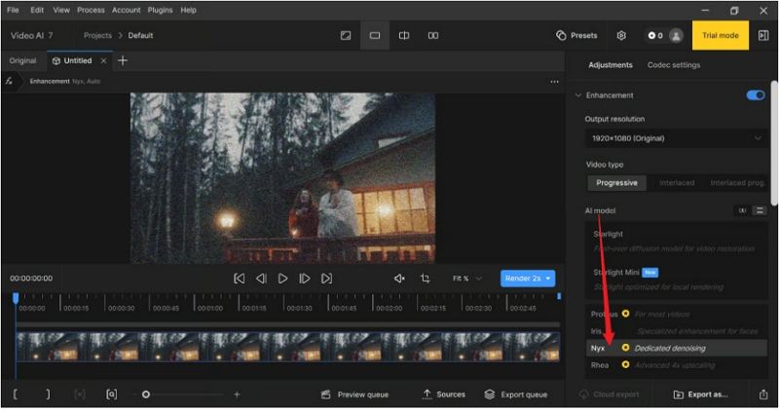Select the crop tool icon

coord(425,279)
